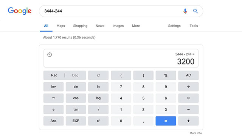Click the microphone voice search icon
242x138 pixels.
pyautogui.click(x=185, y=11)
